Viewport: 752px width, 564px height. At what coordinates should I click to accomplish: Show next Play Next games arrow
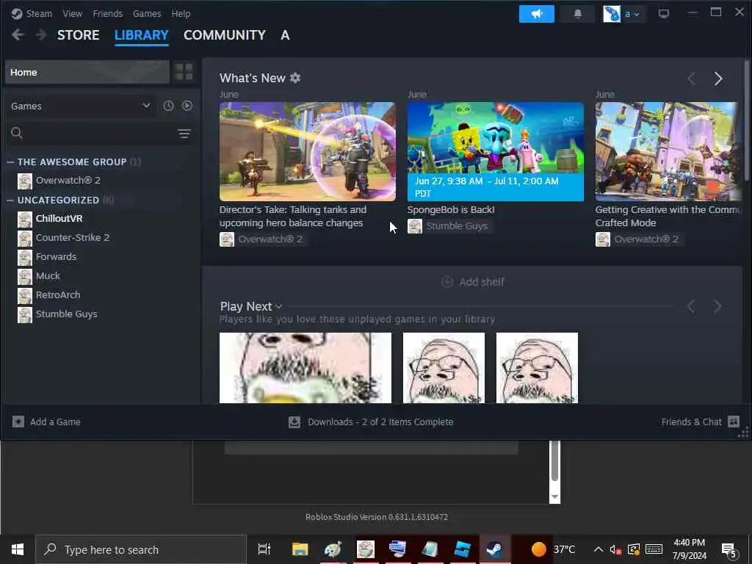pyautogui.click(x=717, y=306)
